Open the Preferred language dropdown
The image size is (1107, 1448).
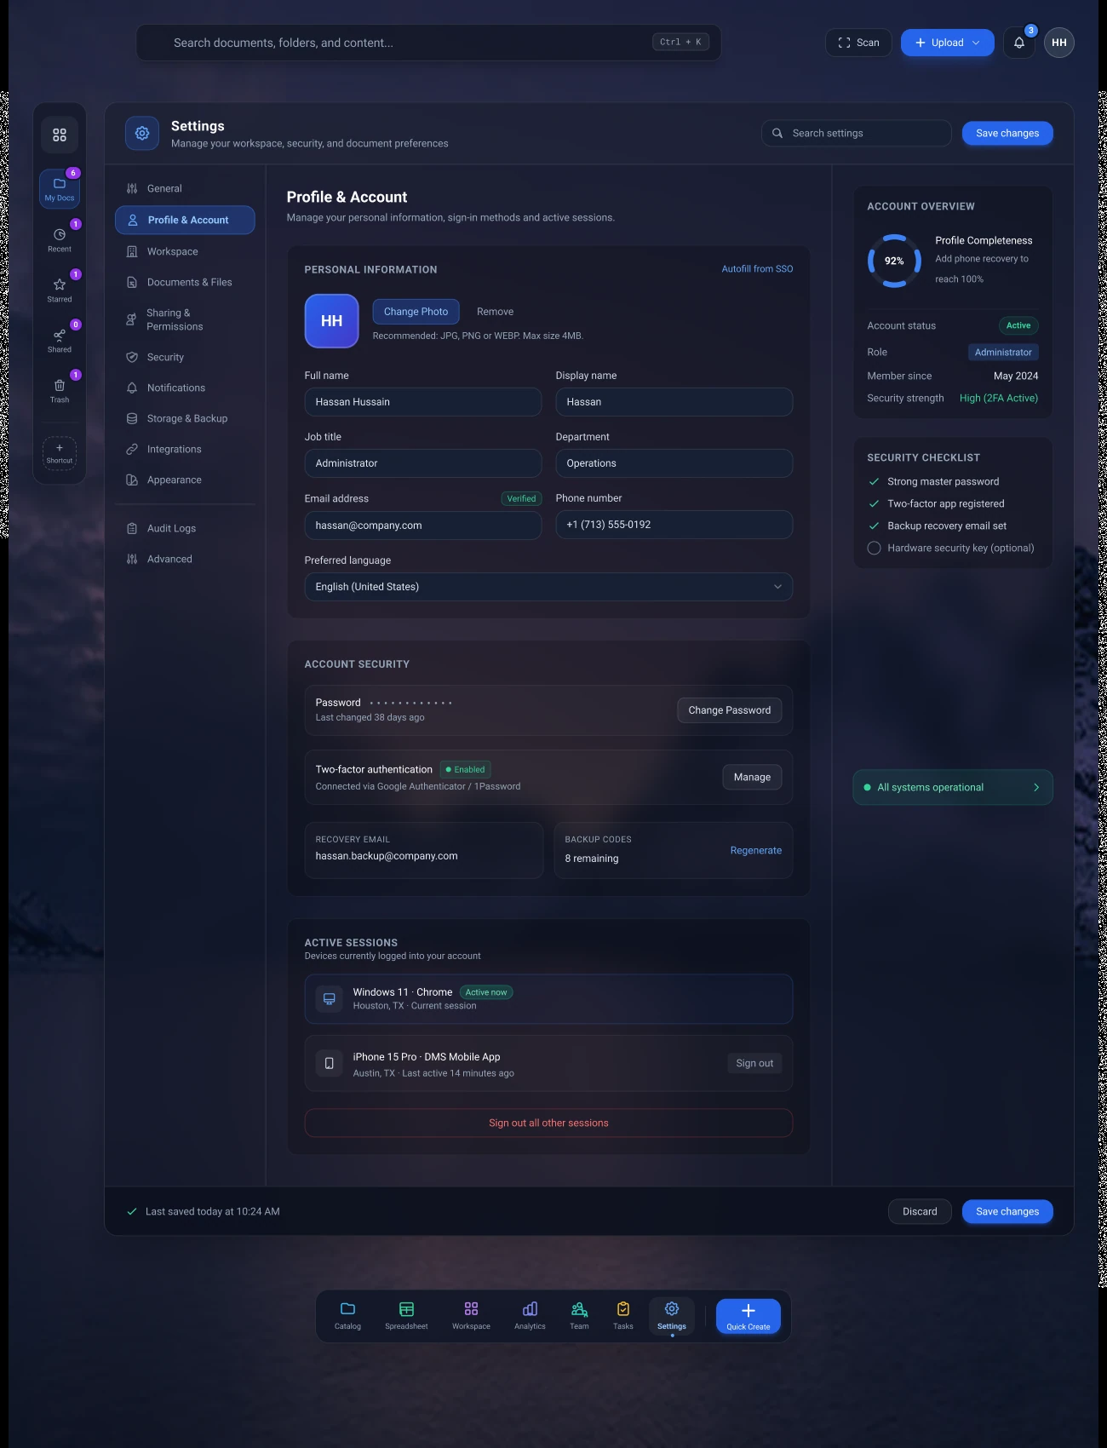point(548,587)
